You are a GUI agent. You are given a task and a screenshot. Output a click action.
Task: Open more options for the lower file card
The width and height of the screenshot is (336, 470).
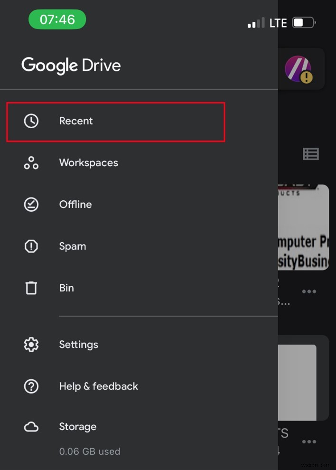[x=309, y=442]
